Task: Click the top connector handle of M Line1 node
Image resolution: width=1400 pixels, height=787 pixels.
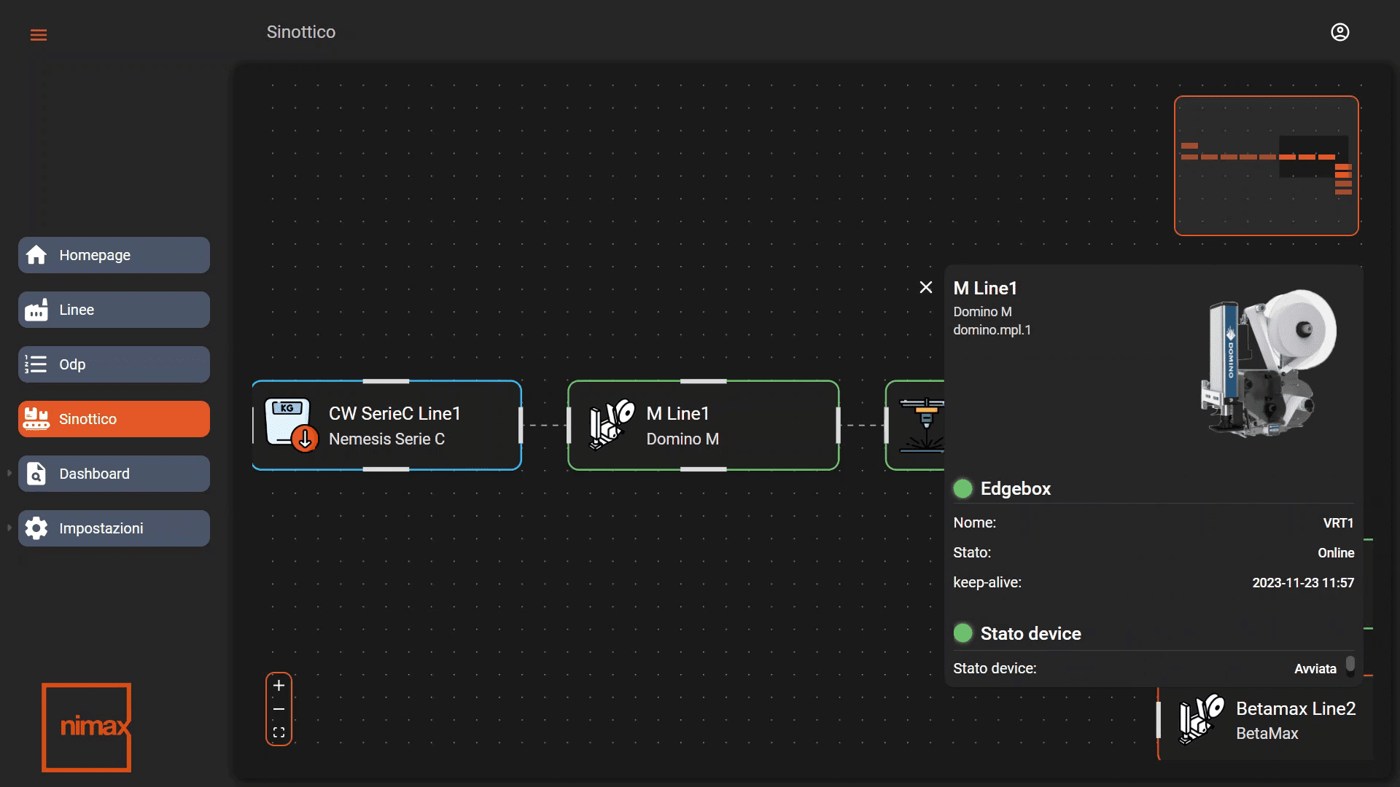Action: coord(703,381)
